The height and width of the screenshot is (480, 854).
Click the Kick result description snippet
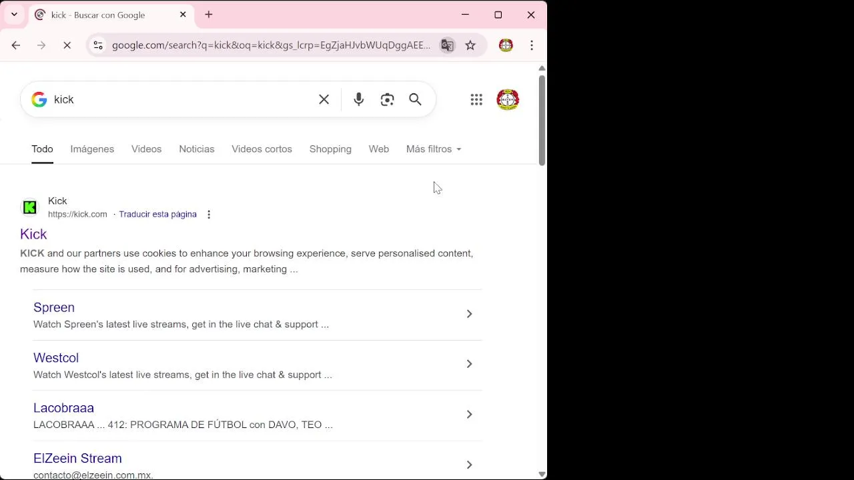pos(246,261)
